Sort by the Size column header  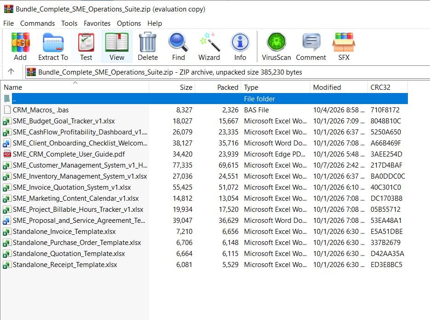click(x=172, y=87)
